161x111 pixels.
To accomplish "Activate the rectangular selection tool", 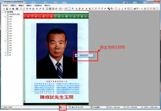I will tap(69, 9).
